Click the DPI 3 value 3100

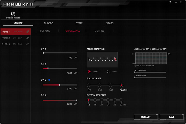69,89
